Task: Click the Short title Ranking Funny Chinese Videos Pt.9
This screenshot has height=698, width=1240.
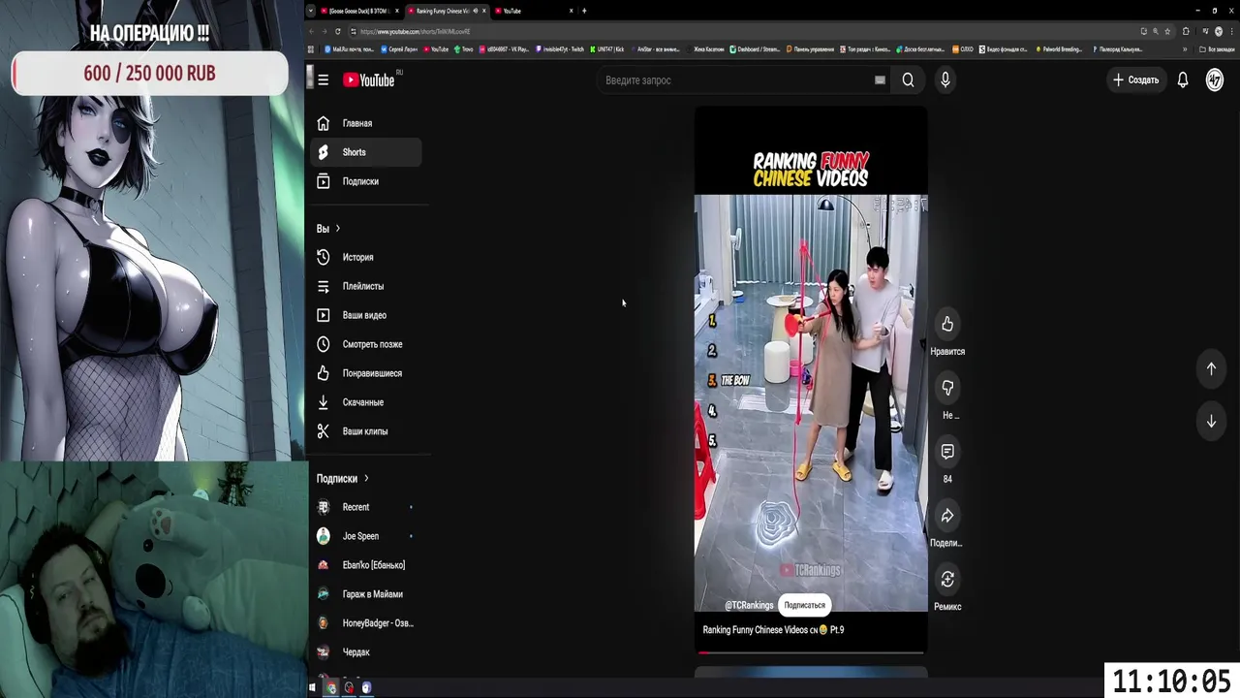Action: [773, 630]
